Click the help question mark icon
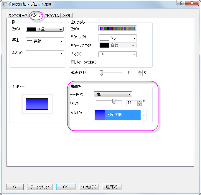Viewport: 201px width, 195px height. tap(181, 3)
